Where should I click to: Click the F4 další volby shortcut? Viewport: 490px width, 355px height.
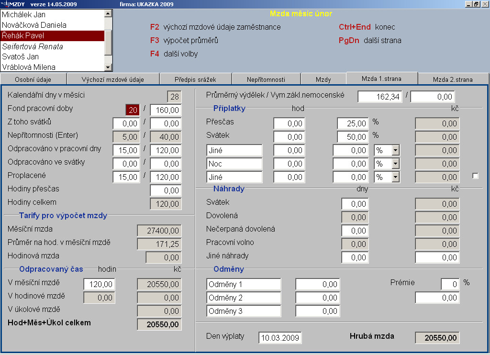[174, 54]
